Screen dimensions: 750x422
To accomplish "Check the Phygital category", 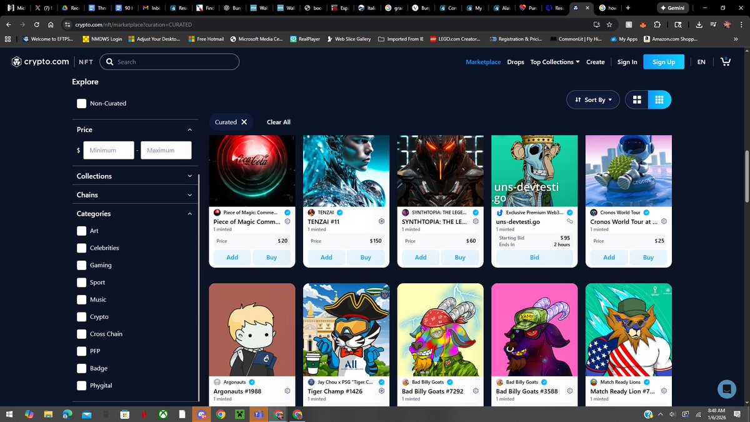I will [82, 386].
